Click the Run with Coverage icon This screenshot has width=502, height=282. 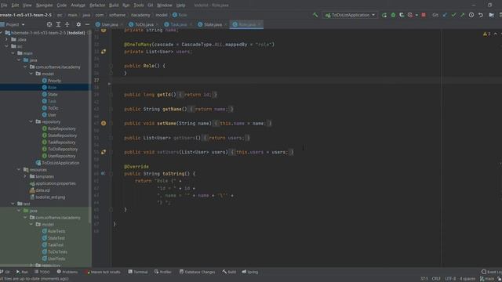tap(402, 15)
